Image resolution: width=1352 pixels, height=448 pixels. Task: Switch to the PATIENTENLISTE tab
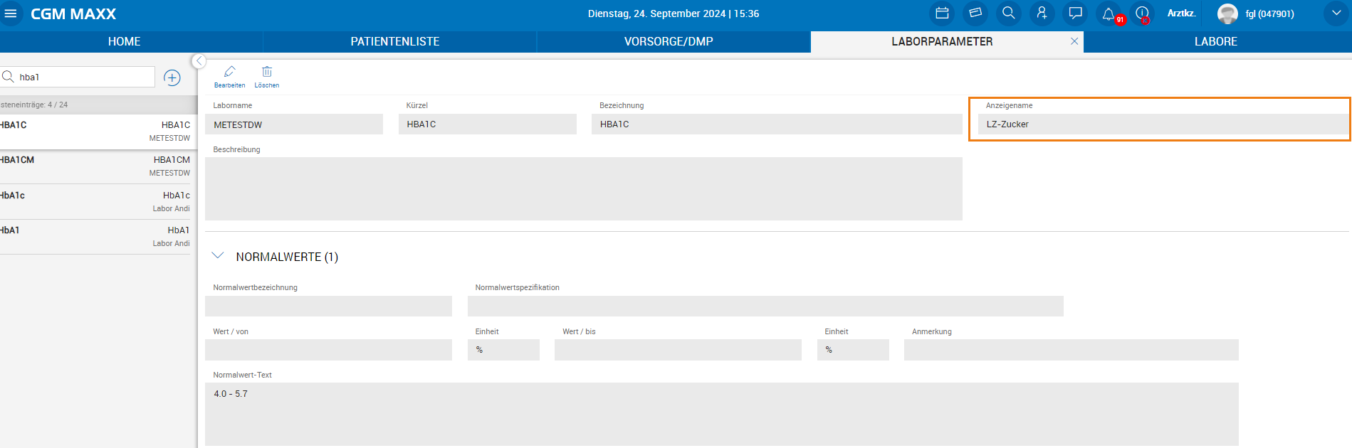(394, 41)
